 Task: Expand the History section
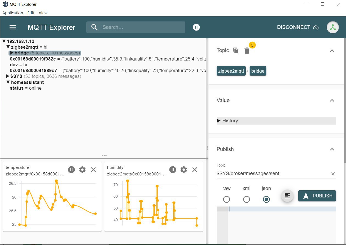276,121
